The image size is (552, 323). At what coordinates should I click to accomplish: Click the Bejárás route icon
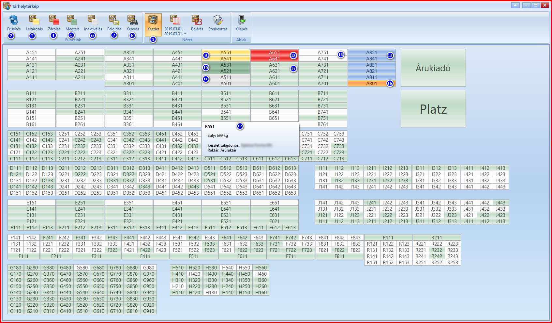197,20
